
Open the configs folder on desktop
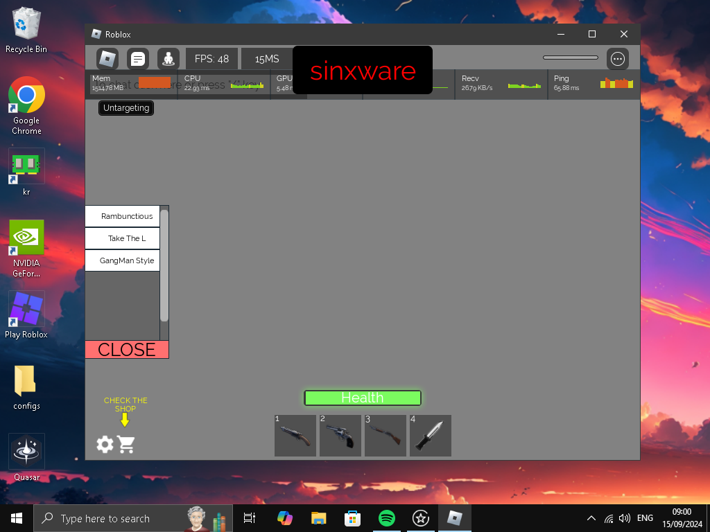pyautogui.click(x=26, y=387)
